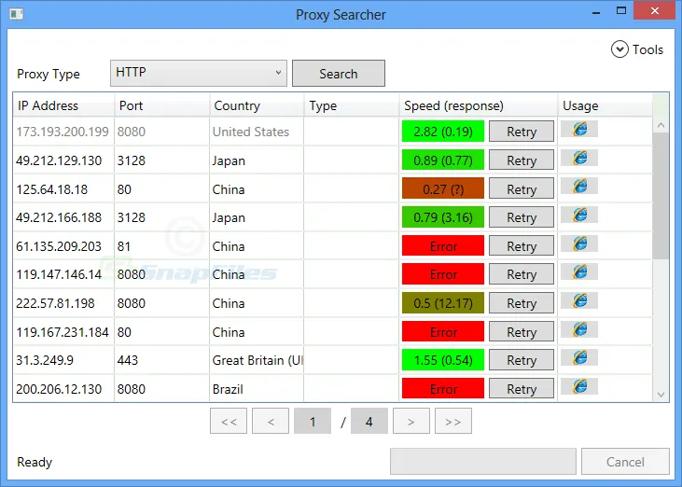
Task: Retry the 49.212.129.130 proxy
Action: click(x=522, y=160)
